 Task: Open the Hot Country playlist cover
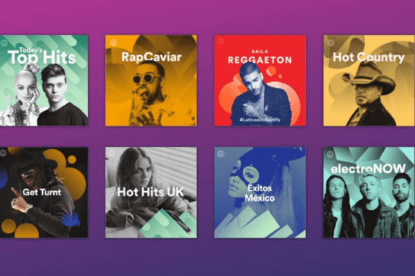pos(369,81)
